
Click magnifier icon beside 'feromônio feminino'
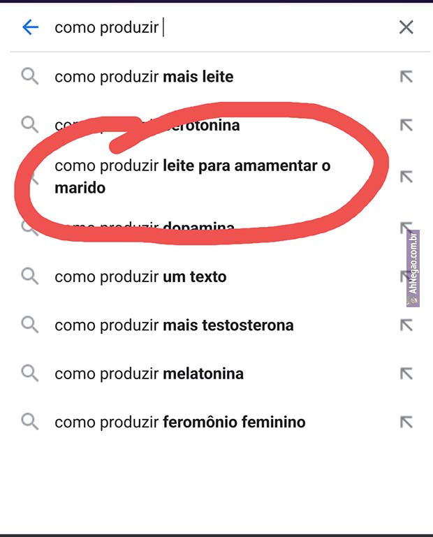[x=30, y=421]
